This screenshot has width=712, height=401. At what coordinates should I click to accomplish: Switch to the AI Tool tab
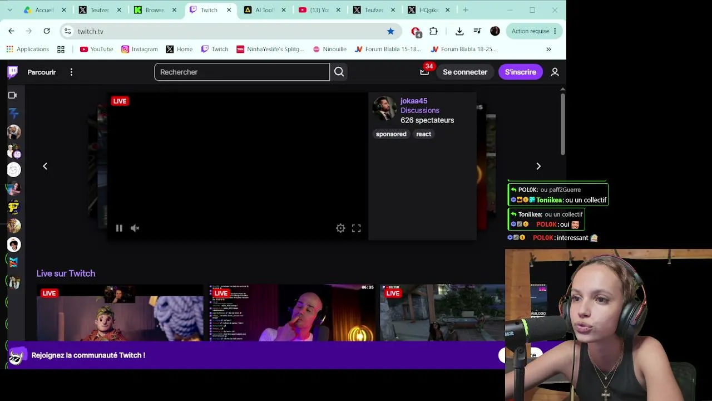[265, 10]
